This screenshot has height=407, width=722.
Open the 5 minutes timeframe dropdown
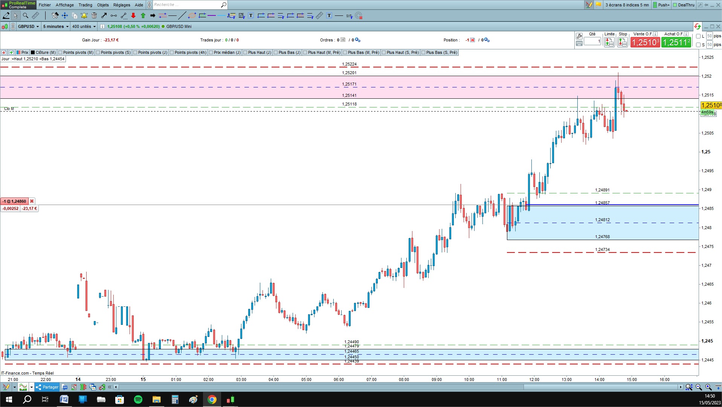click(56, 26)
